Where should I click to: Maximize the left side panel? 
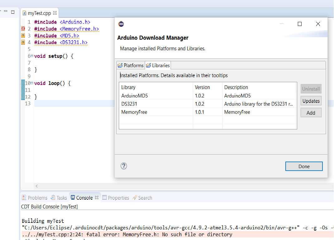pyautogui.click(x=13, y=12)
